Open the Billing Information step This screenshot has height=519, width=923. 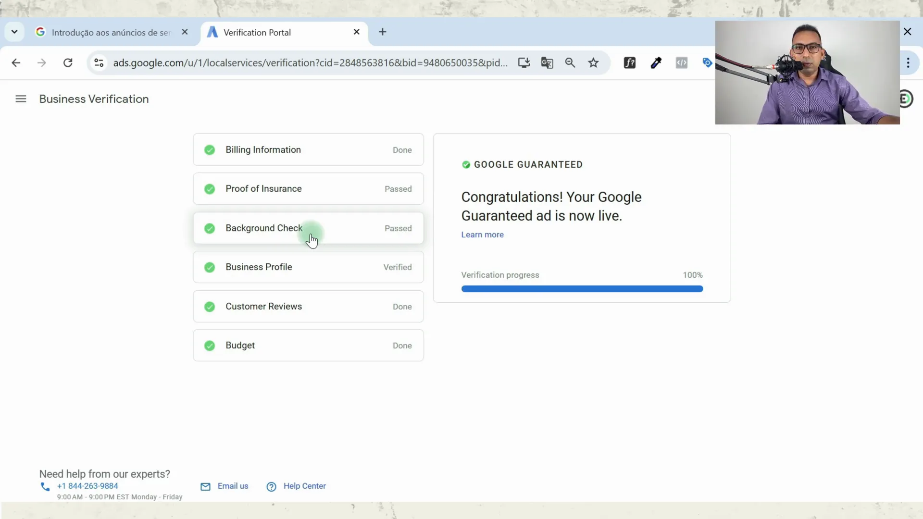(x=308, y=150)
